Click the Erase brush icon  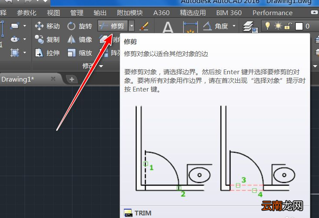pos(144,26)
